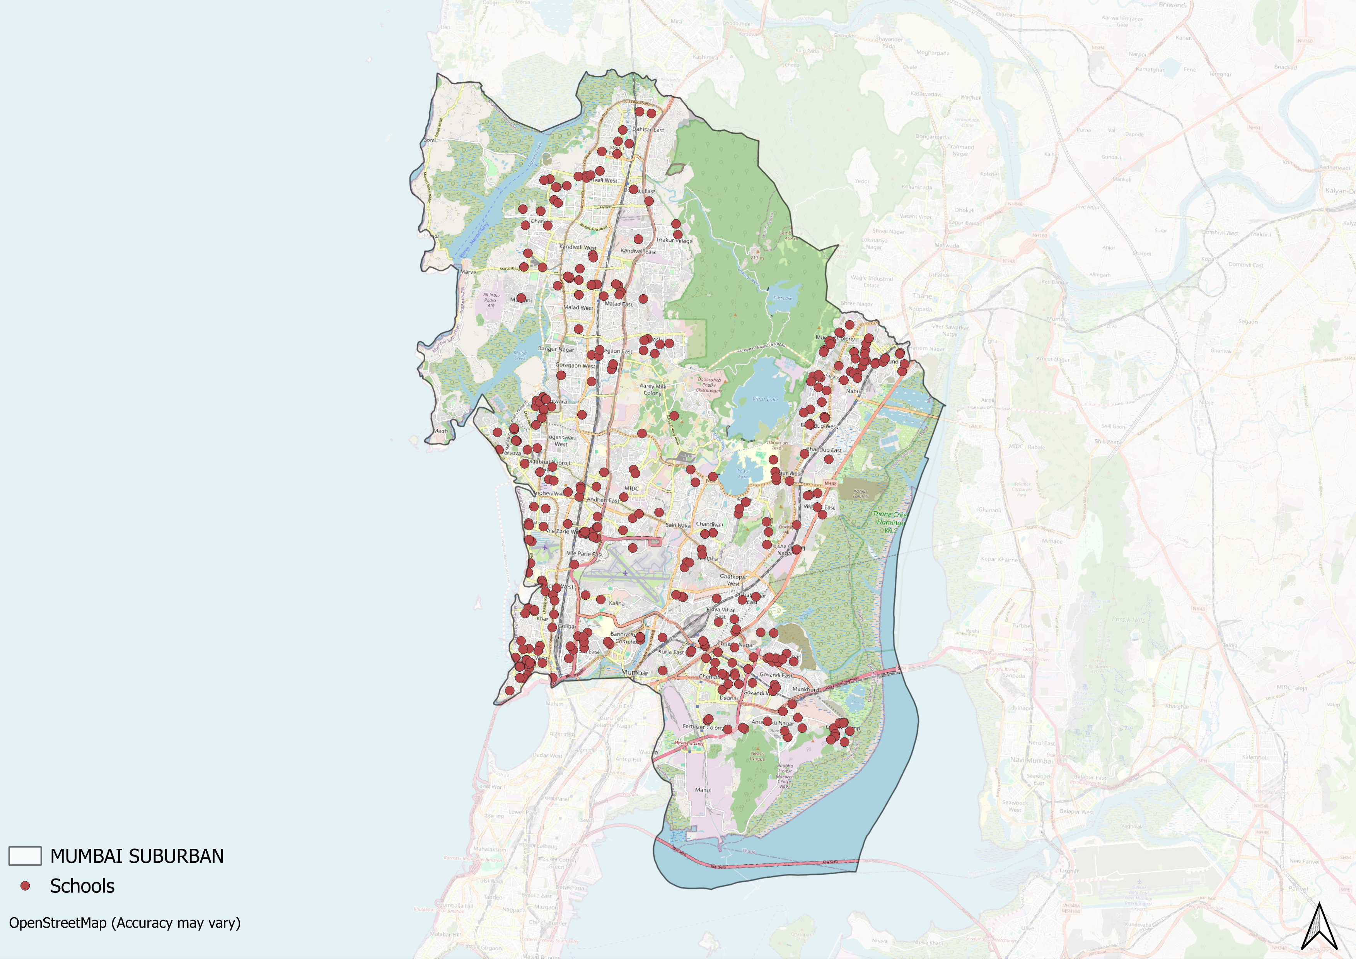The image size is (1356, 959).
Task: Select the MUMBAI SUBURBAN legend swatch box
Action: tap(25, 856)
